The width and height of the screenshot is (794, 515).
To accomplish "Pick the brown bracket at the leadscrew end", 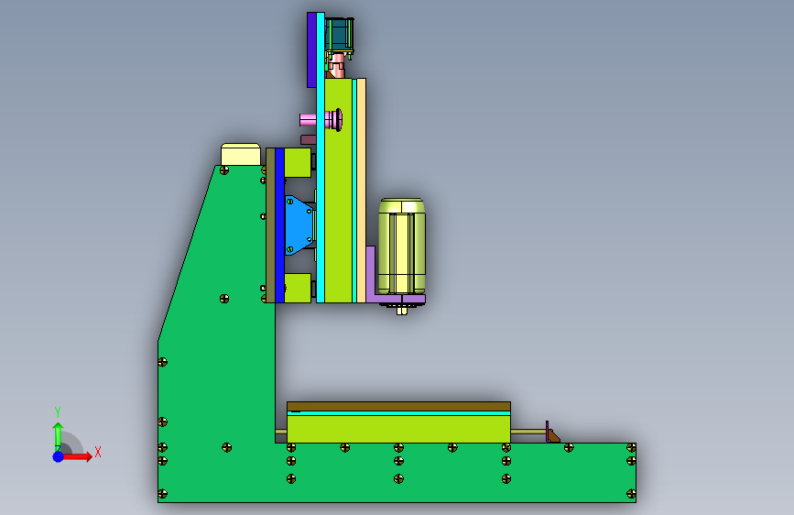I will coord(553,436).
